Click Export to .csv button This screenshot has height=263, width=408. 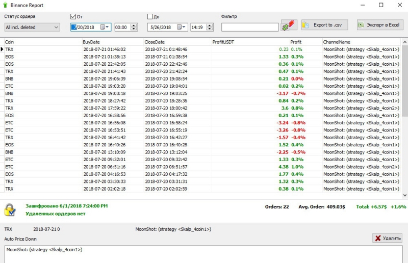tap(324, 25)
